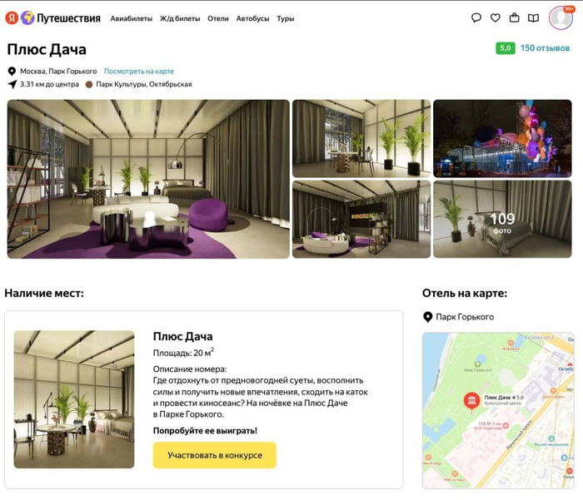Click location pin next to Москва, Парк Горького

click(12, 71)
